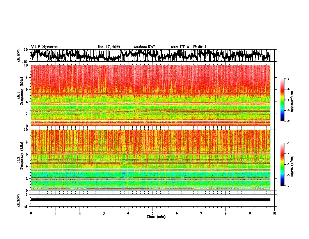Click the color bar beside the ch.1 spectrogram

pos(282,100)
